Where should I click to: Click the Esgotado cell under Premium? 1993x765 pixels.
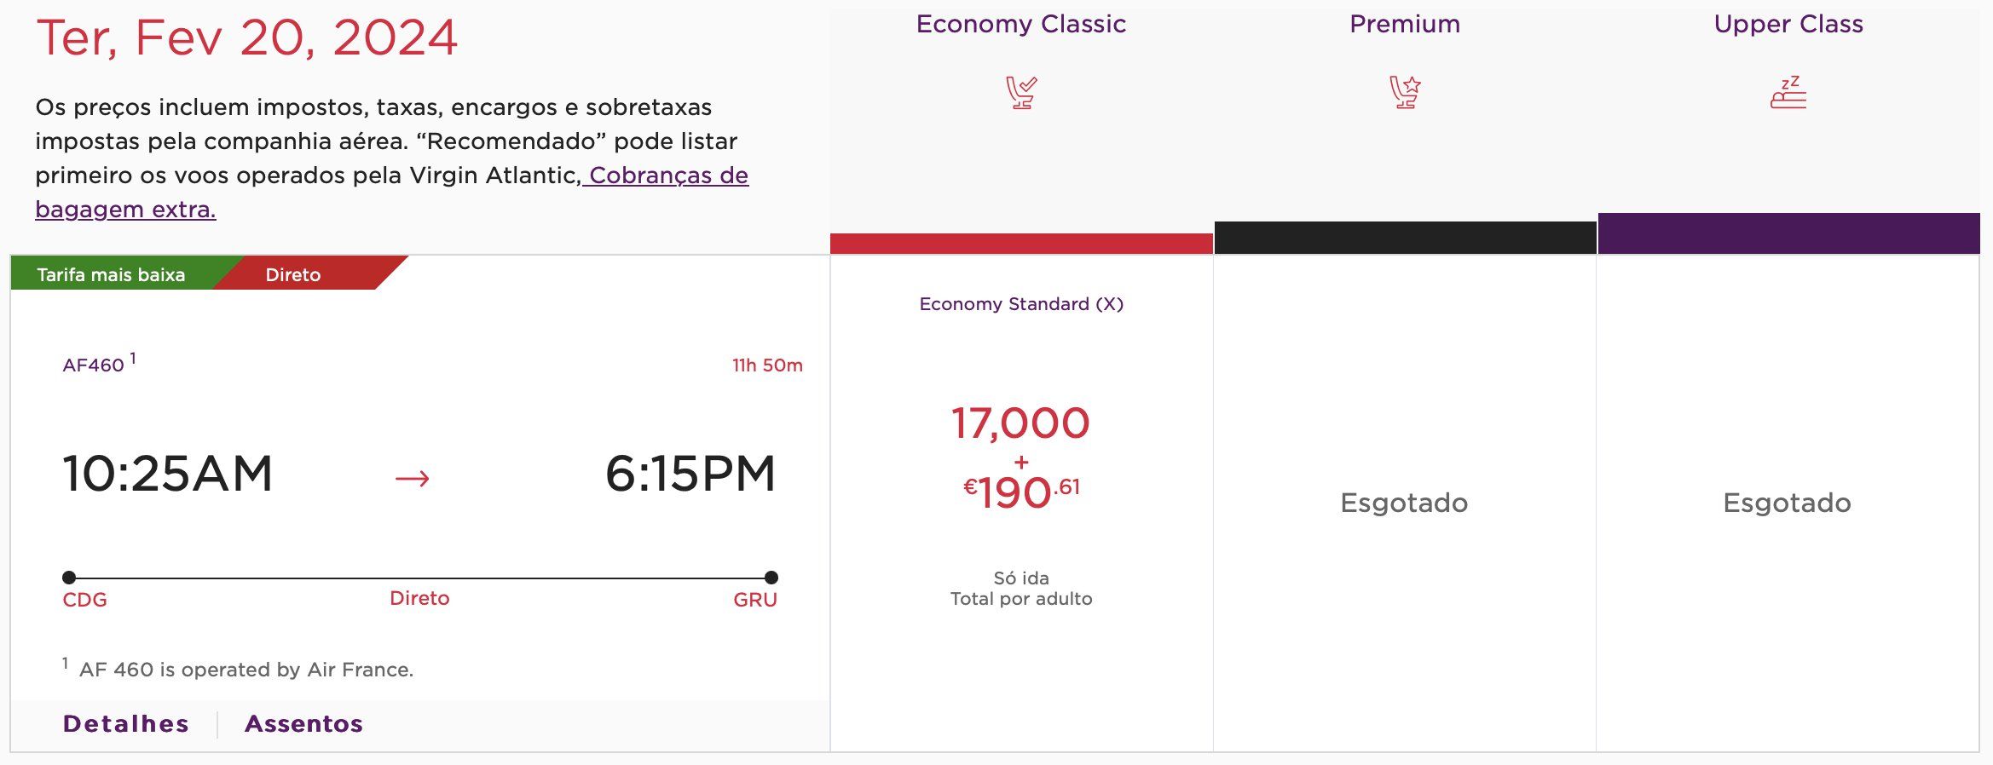[x=1405, y=503]
